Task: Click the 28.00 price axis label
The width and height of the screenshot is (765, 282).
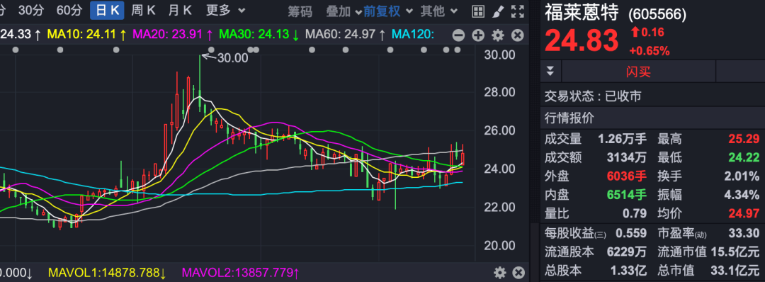Action: pyautogui.click(x=499, y=92)
